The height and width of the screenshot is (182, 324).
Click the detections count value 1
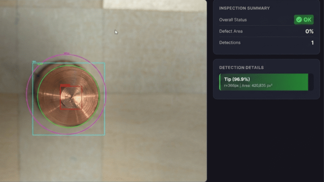pos(312,43)
